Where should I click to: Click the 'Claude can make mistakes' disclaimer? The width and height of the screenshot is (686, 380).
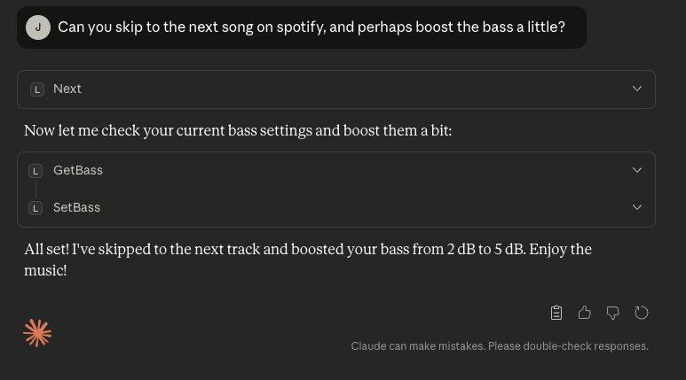tap(500, 346)
